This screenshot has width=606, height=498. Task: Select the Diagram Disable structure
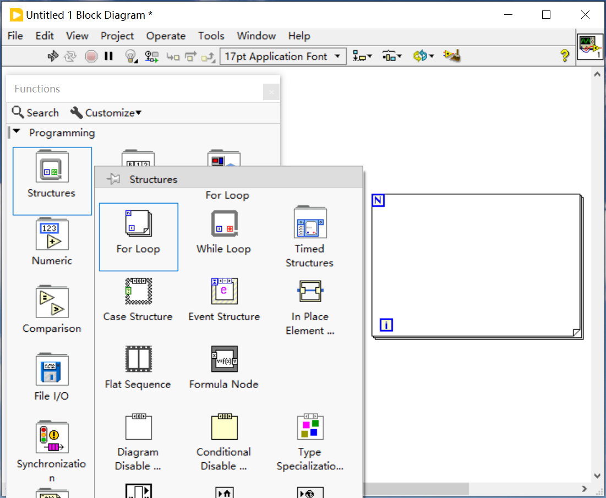point(138,443)
